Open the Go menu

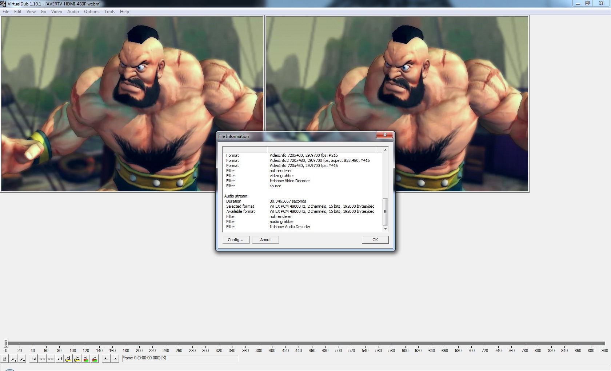tap(44, 12)
